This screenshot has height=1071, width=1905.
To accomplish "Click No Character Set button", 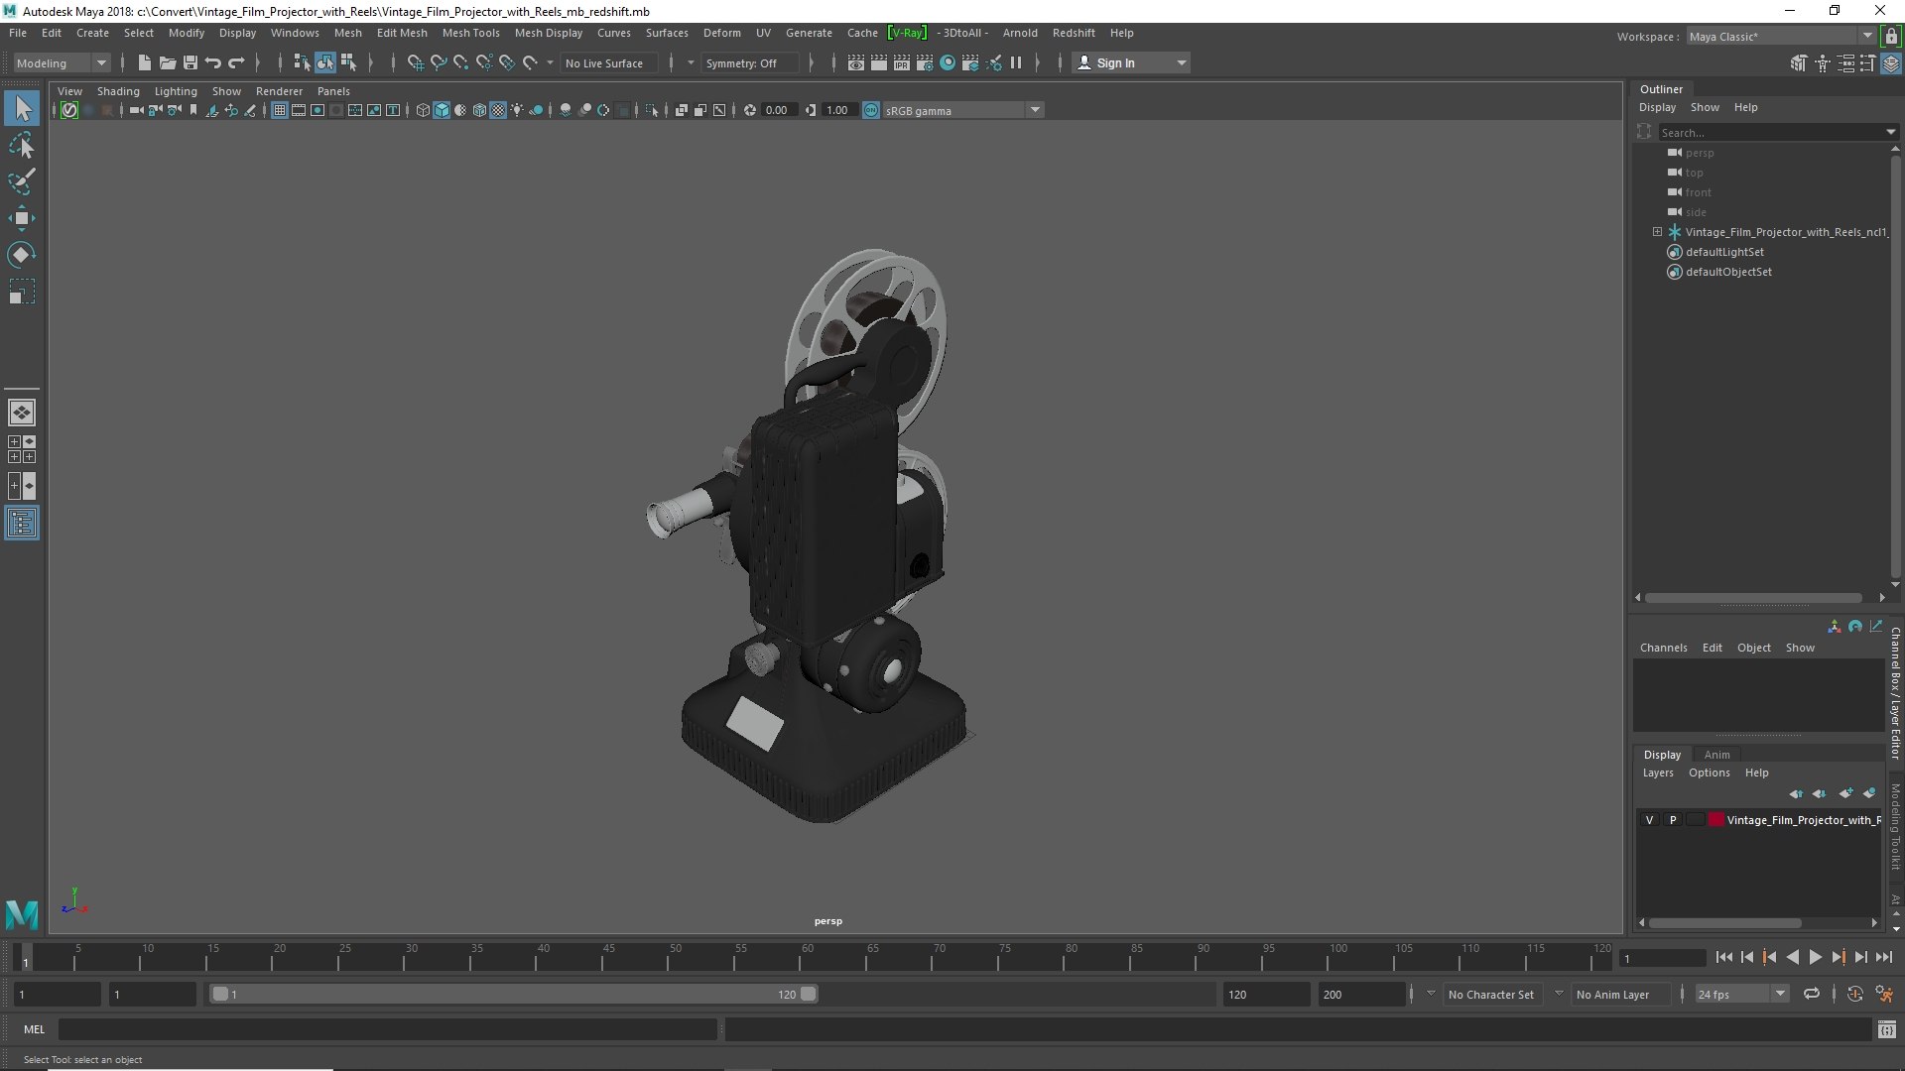I will (1490, 994).
